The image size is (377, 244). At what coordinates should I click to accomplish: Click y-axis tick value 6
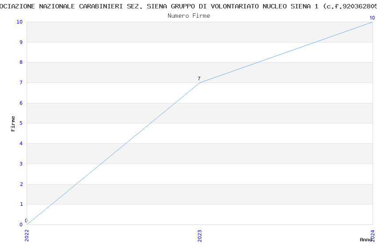pos(21,103)
